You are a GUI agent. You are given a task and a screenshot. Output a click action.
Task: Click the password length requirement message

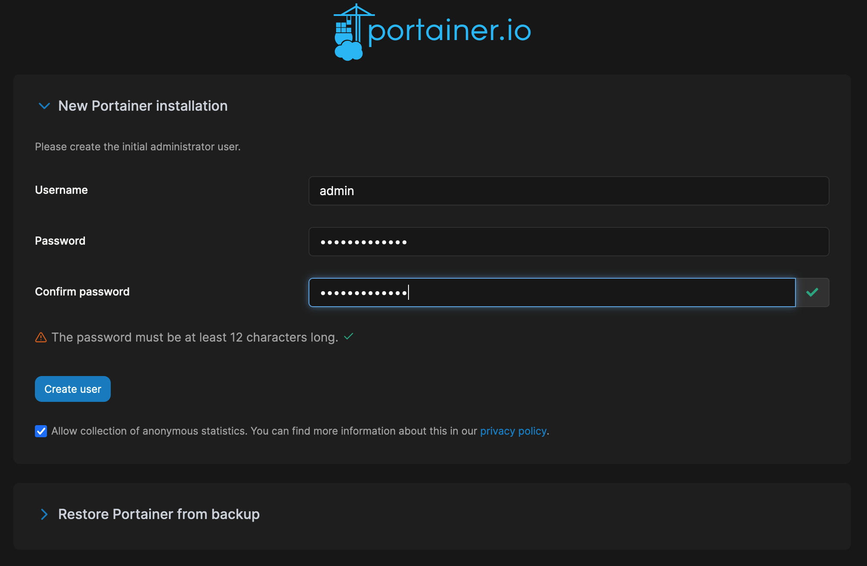[195, 337]
